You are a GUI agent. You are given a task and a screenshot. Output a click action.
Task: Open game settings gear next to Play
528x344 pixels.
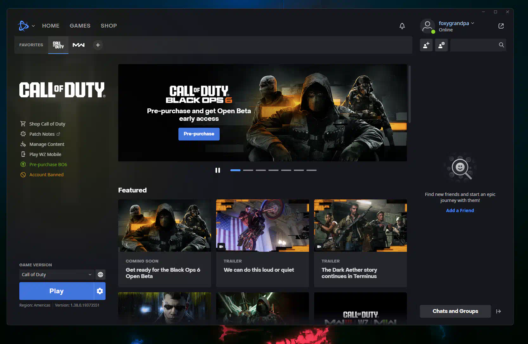pyautogui.click(x=100, y=291)
